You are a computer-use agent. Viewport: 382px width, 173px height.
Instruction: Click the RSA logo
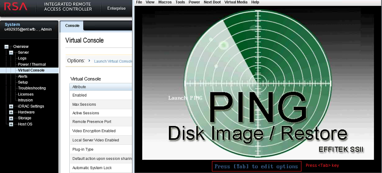pos(15,7)
